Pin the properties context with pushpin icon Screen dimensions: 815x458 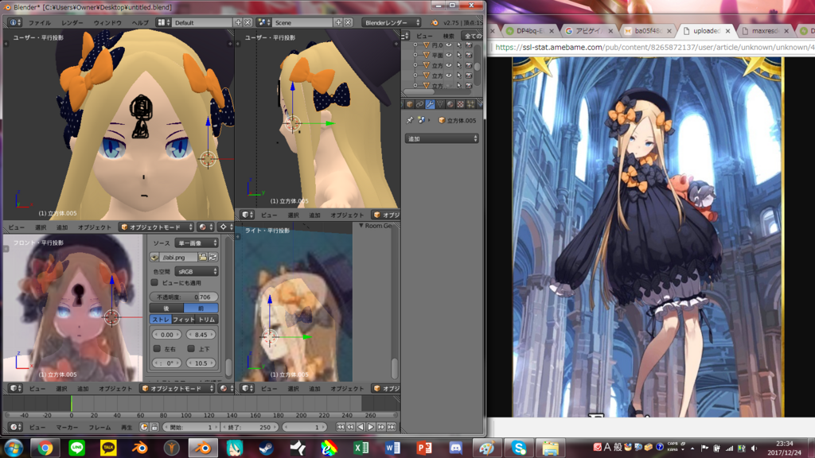(410, 120)
